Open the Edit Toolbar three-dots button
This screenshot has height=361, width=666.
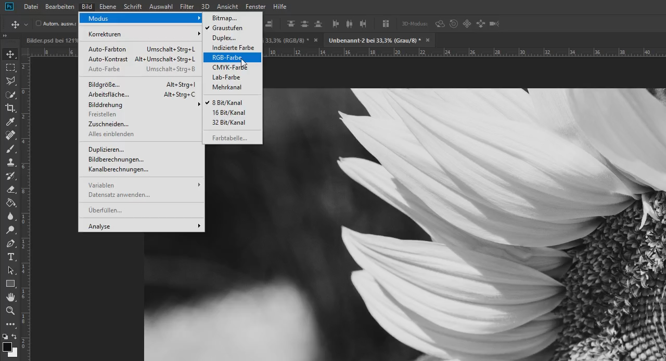click(10, 324)
